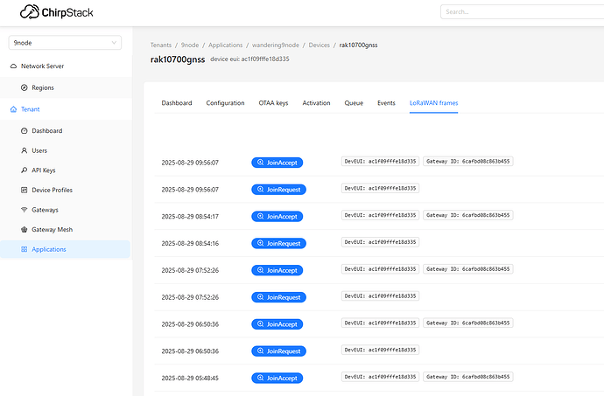
Task: Switch to the OTAA keys tab
Action: tap(273, 103)
